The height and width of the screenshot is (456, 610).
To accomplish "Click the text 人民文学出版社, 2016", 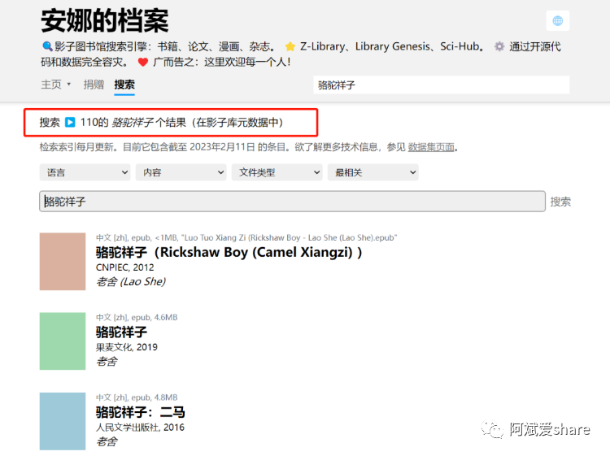I will [x=140, y=428].
